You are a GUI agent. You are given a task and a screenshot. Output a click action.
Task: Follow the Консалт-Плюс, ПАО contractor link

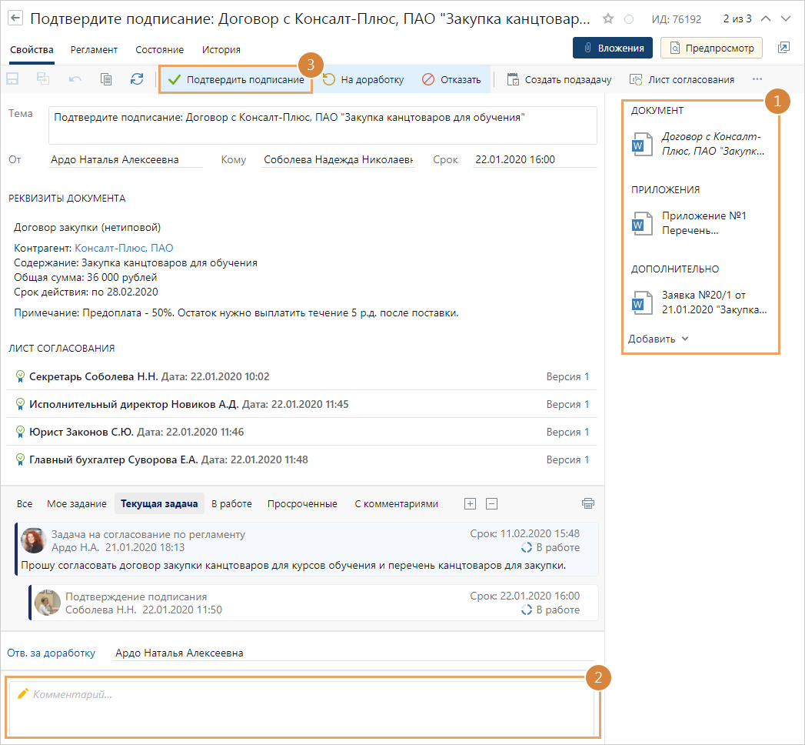pos(124,248)
